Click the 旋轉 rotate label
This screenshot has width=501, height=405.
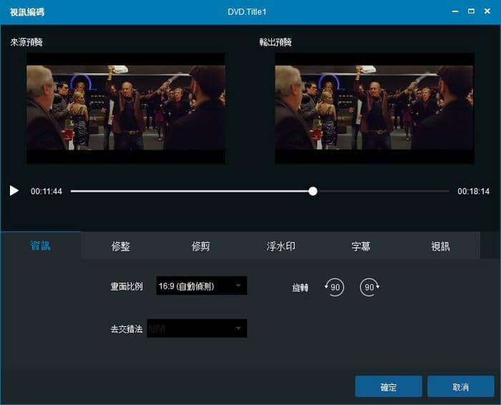click(x=301, y=287)
